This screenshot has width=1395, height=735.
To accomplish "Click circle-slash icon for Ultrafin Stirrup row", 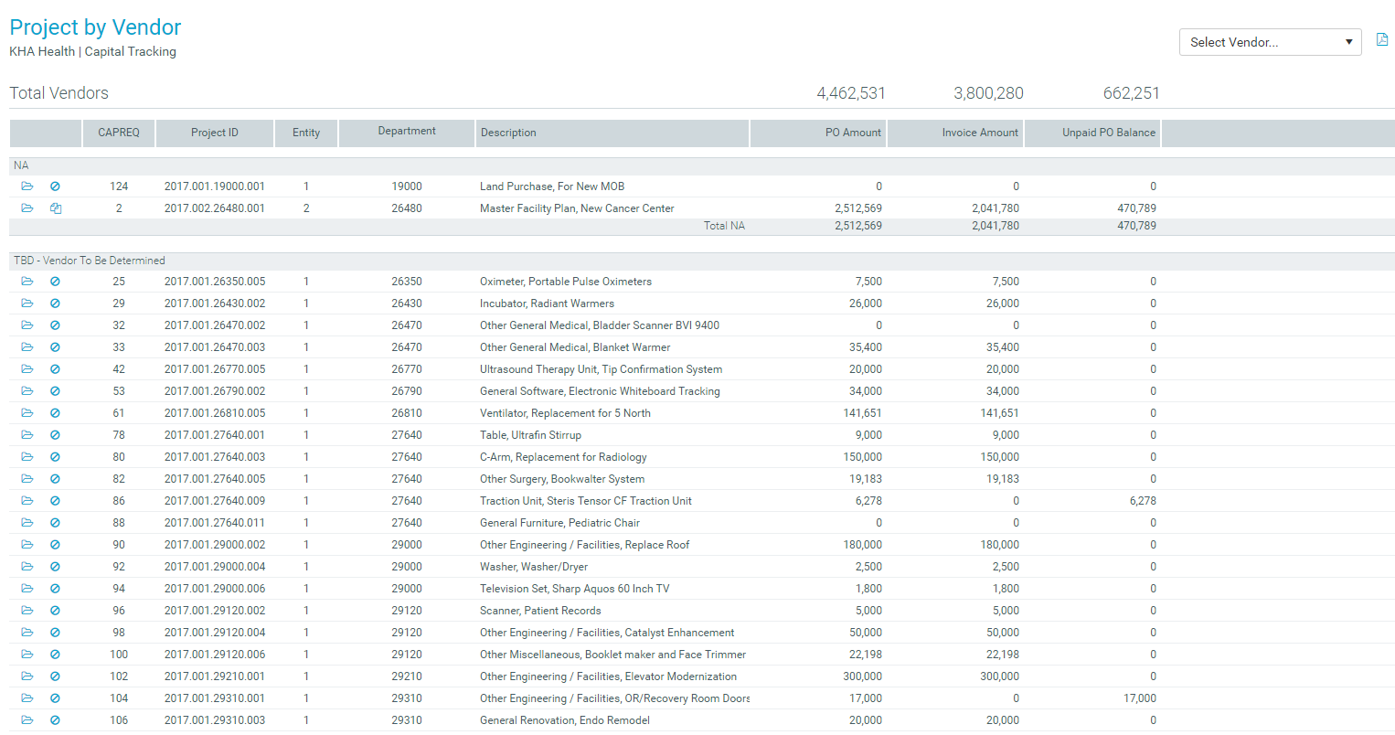I will click(x=55, y=435).
